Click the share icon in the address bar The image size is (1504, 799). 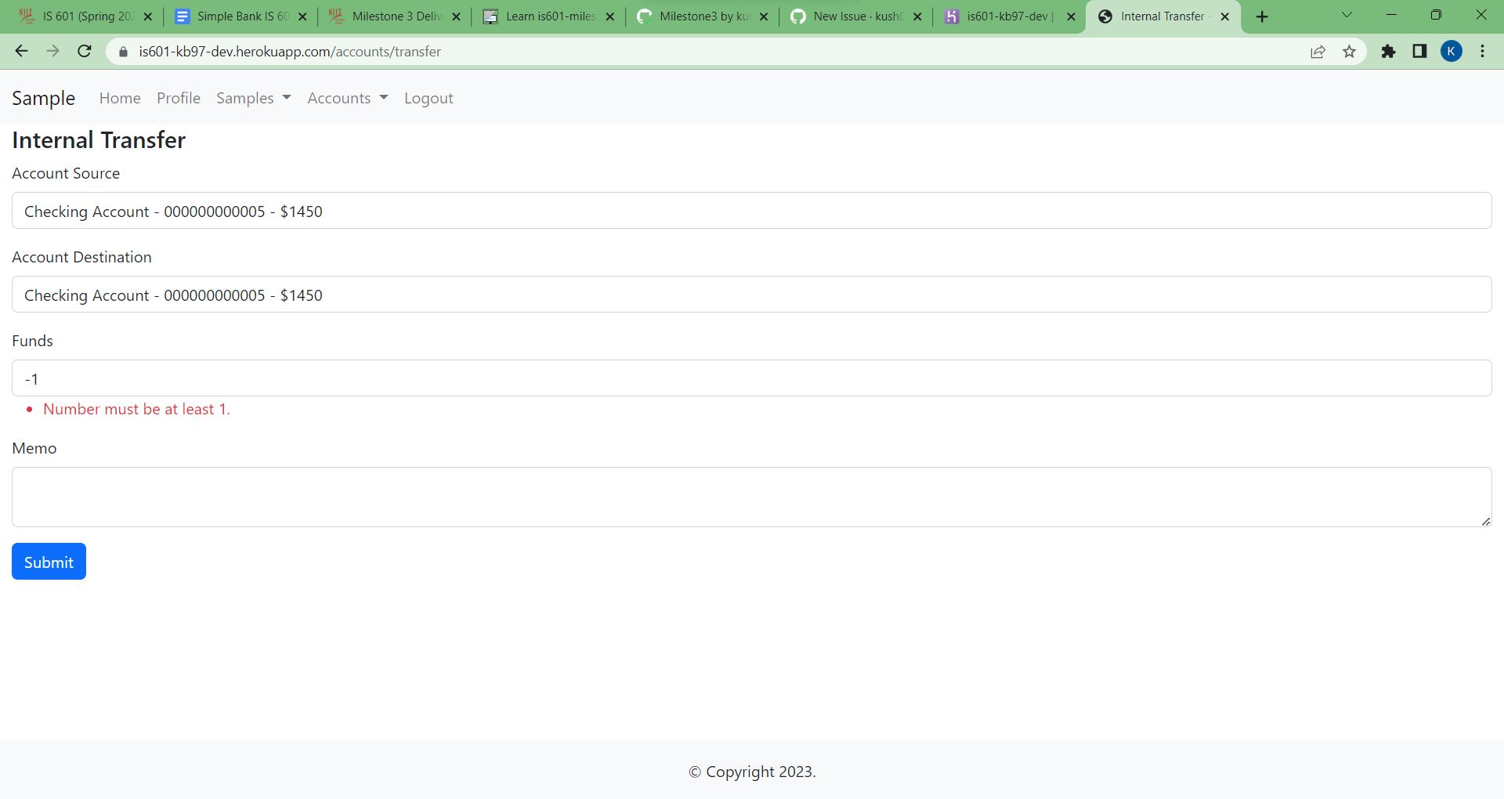tap(1318, 51)
